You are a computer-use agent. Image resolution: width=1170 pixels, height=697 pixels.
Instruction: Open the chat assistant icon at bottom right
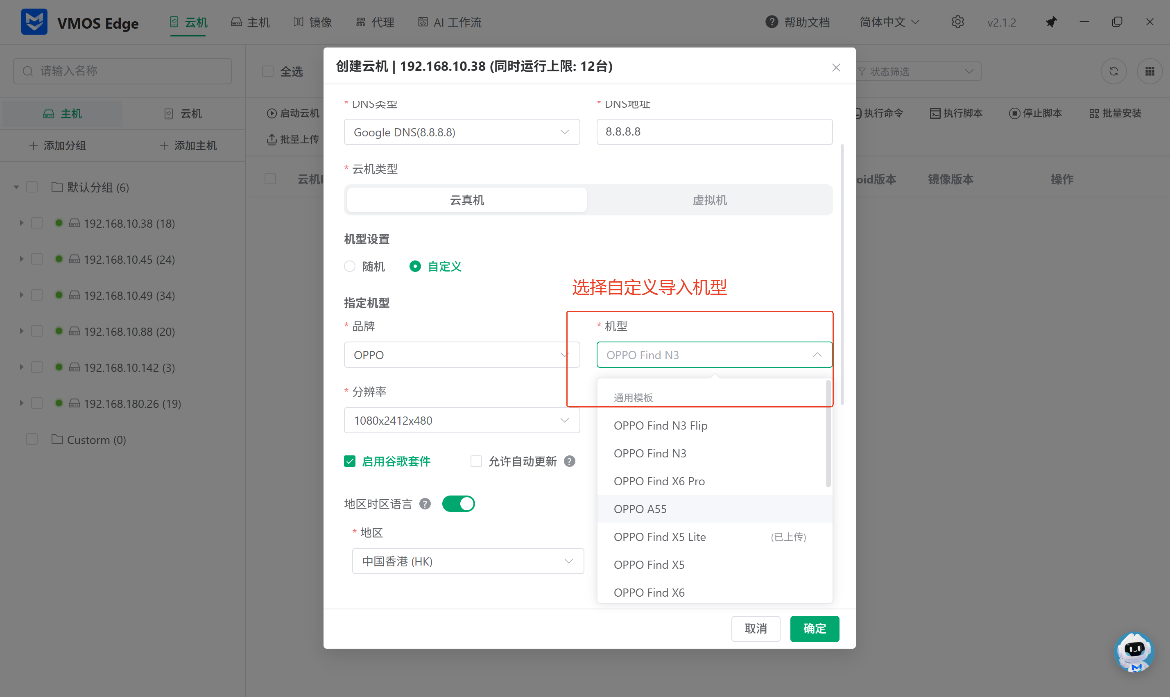pos(1134,652)
